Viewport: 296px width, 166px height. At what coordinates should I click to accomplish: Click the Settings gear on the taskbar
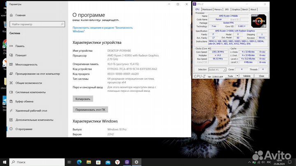click(136, 162)
